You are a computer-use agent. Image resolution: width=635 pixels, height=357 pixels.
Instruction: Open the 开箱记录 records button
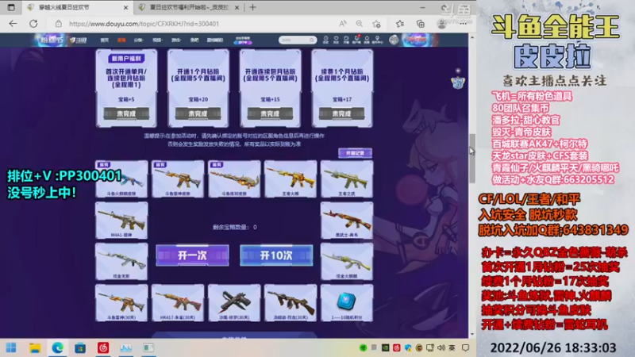(x=355, y=153)
